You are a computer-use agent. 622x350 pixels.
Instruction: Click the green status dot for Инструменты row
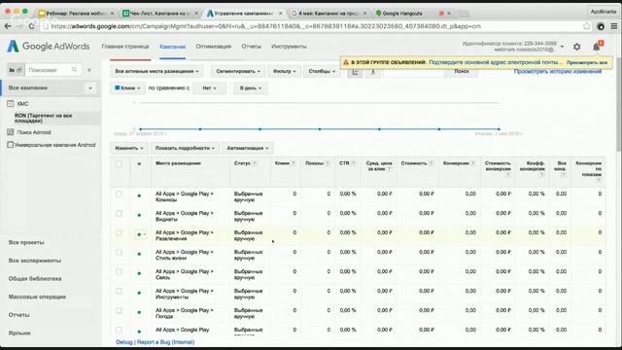click(139, 293)
